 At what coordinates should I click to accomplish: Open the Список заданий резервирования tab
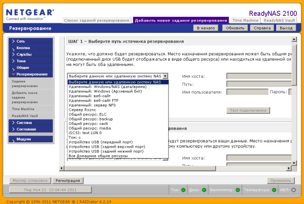96,20
